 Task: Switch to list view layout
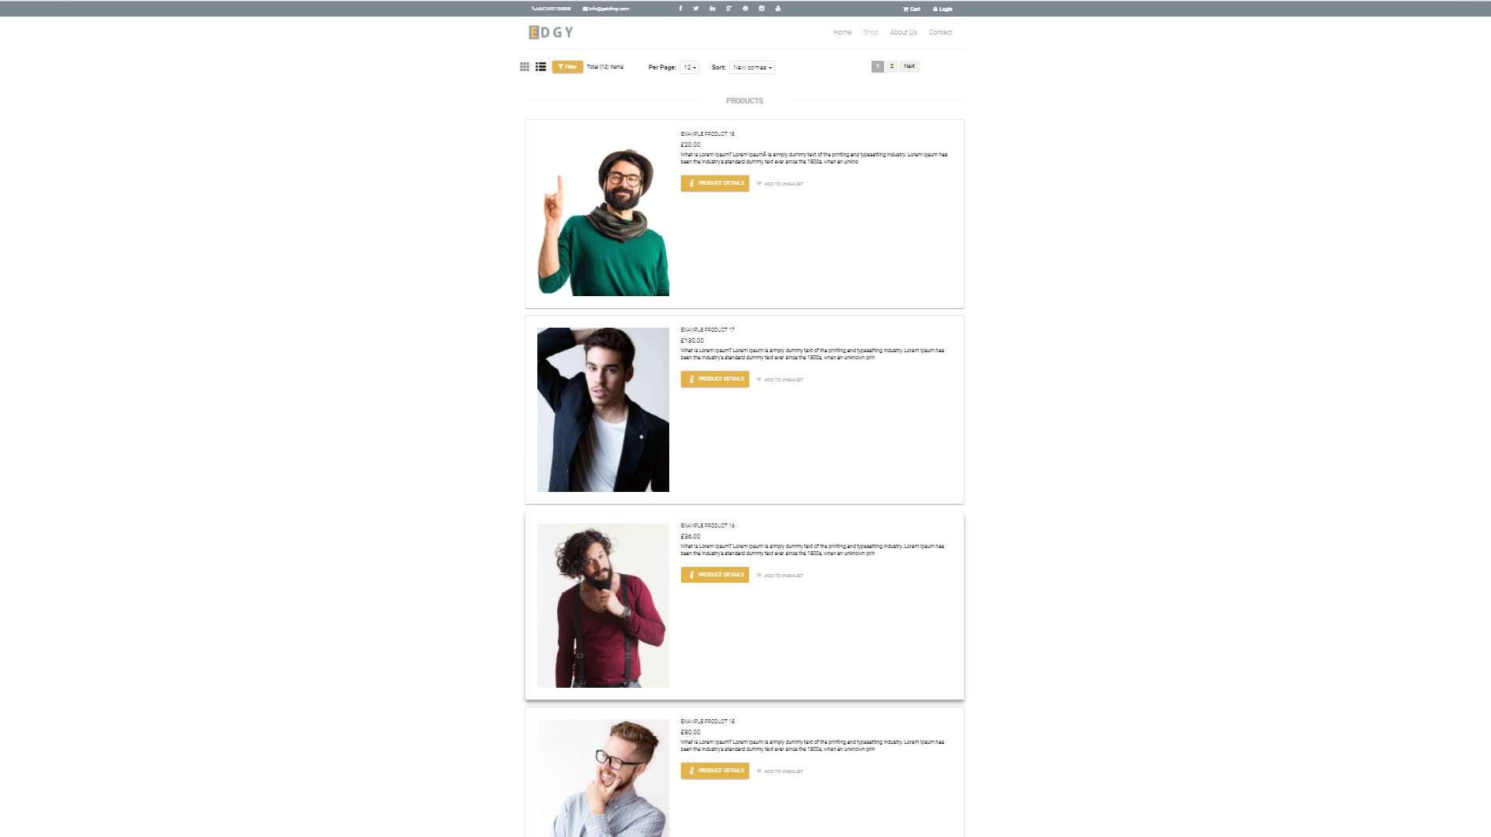(540, 67)
